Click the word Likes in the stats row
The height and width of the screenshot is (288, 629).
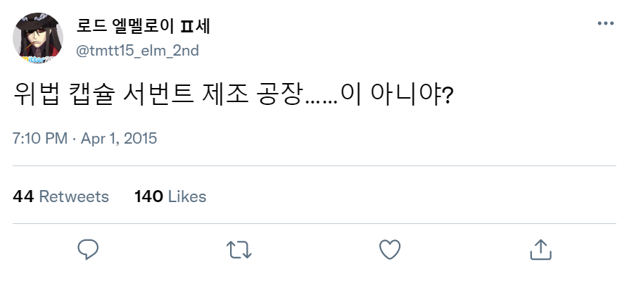coord(187,196)
